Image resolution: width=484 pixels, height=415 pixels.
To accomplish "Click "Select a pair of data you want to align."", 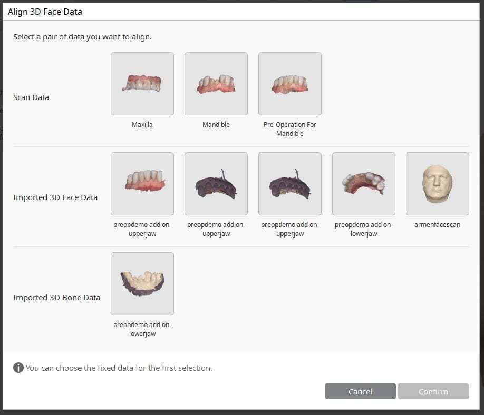I will [82, 37].
